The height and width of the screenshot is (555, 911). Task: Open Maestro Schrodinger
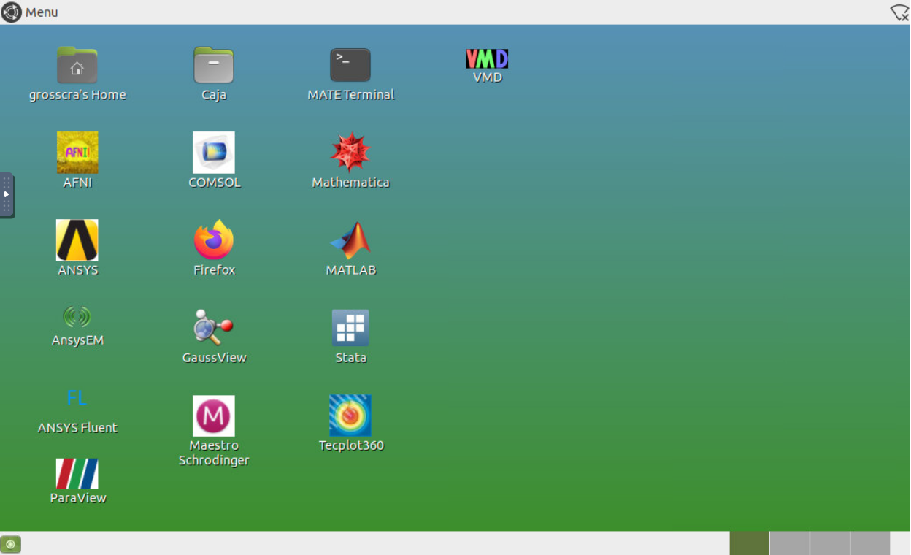tap(214, 416)
